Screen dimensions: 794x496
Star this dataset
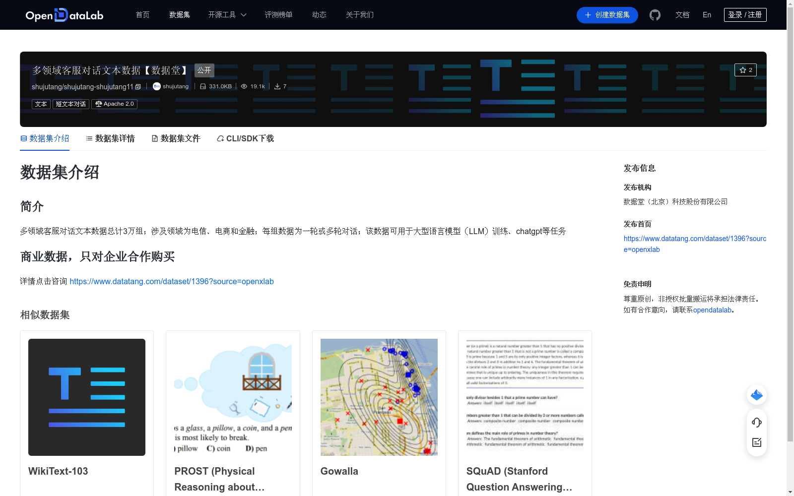745,70
